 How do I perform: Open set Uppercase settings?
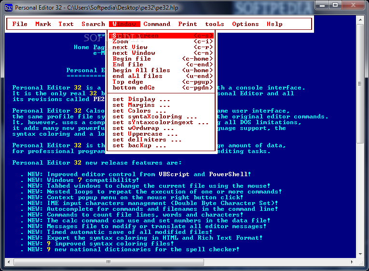point(161,134)
